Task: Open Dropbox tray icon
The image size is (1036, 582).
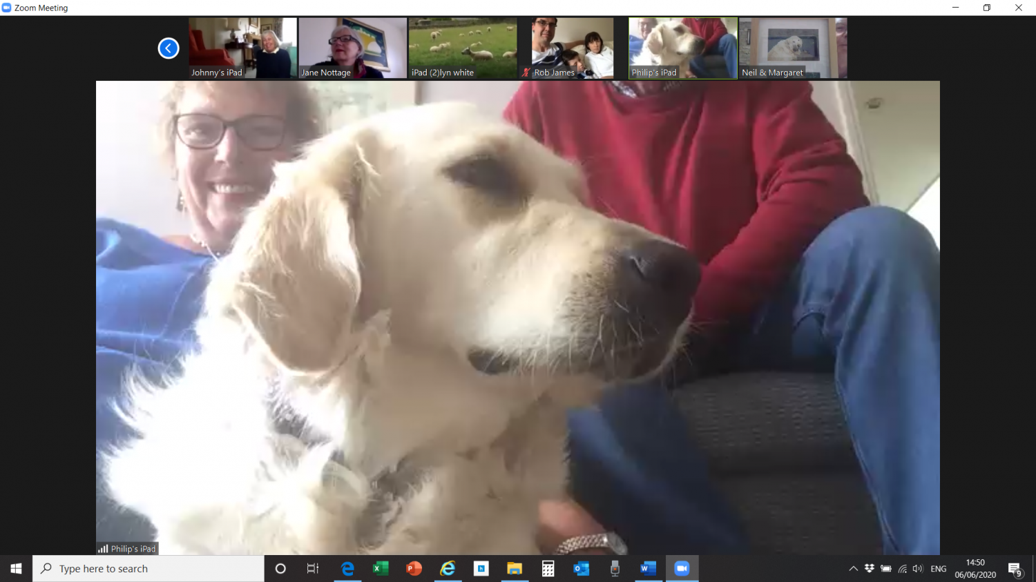Action: point(870,569)
